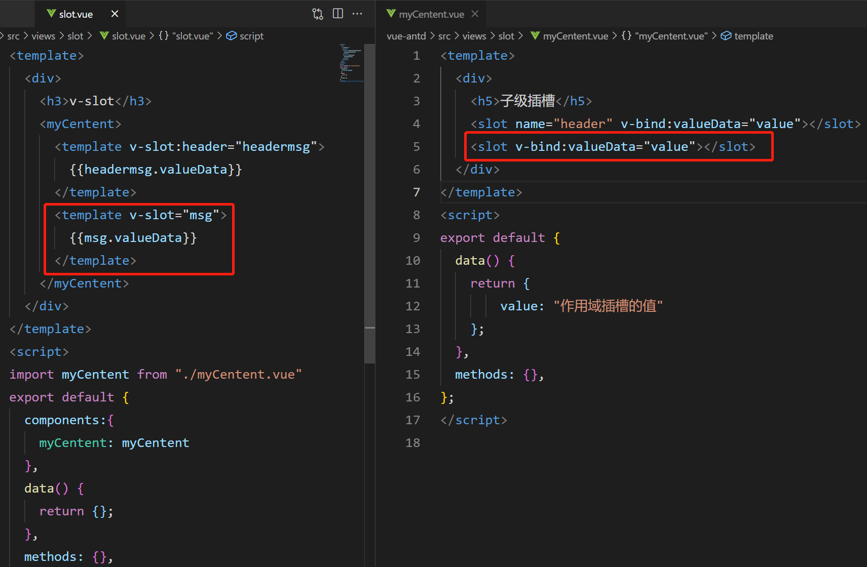Viewport: 867px width, 567px height.
Task: Click 'data() {' on line 10
Action: pyautogui.click(x=485, y=261)
